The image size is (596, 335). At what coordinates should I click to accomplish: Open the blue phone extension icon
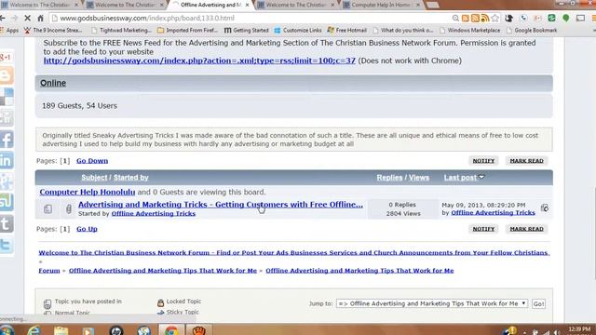coord(523,18)
